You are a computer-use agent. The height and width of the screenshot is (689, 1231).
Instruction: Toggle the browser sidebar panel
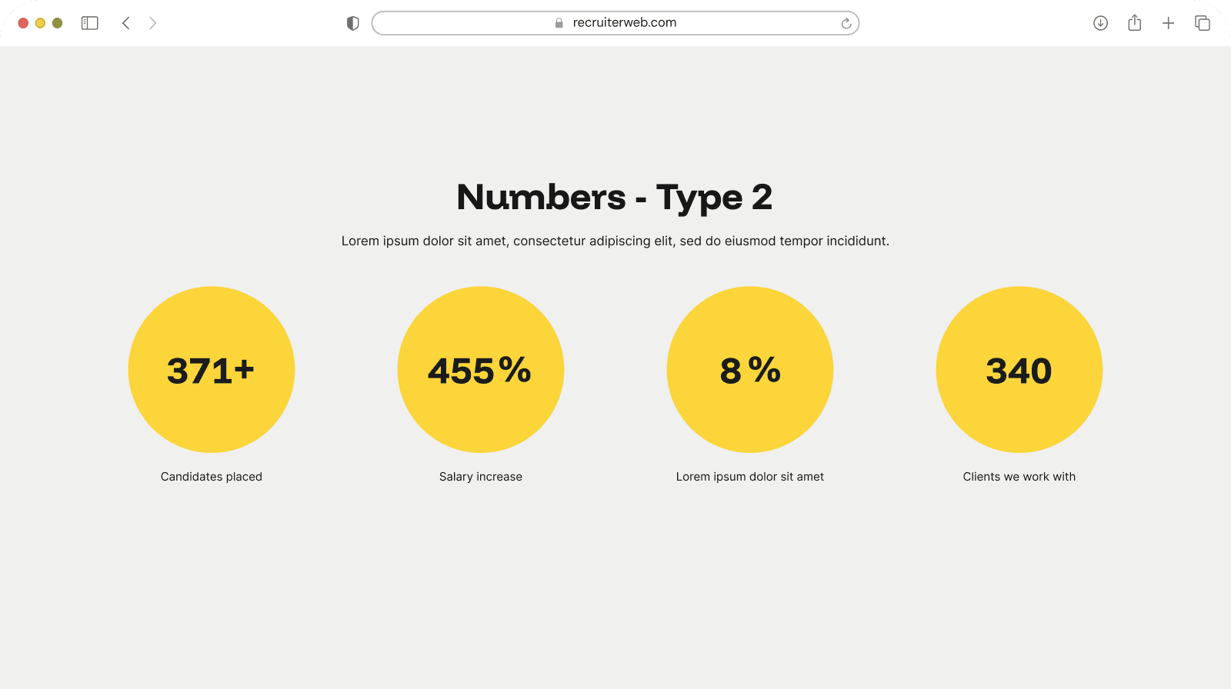point(90,23)
